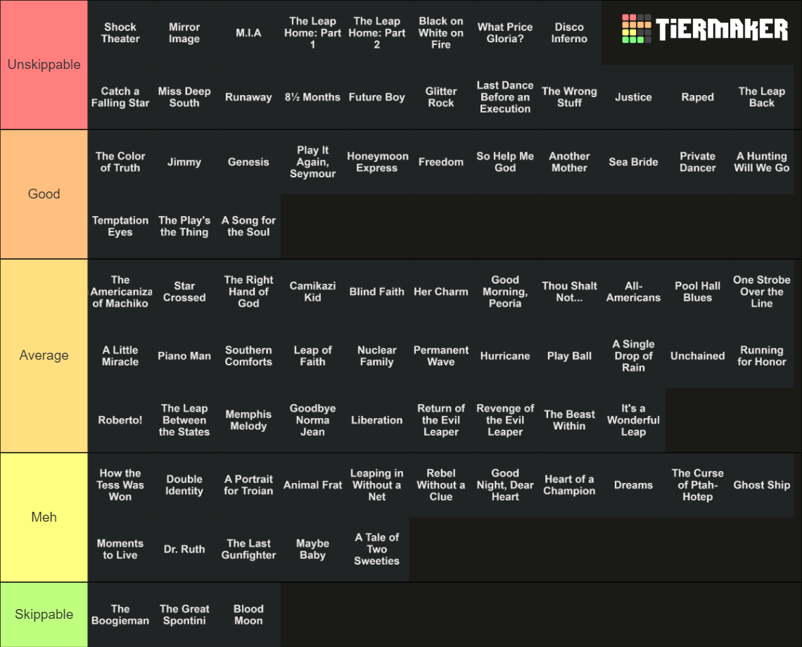Image resolution: width=802 pixels, height=647 pixels.
Task: Select the orange Good tier label
Action: click(44, 194)
